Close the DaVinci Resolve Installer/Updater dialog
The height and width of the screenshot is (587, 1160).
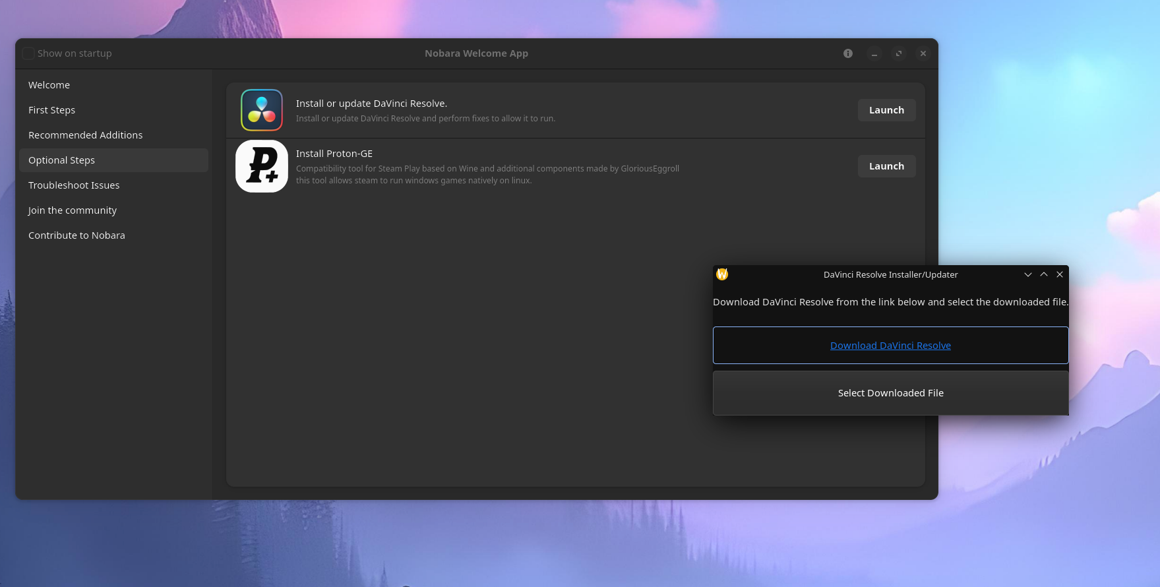click(x=1060, y=274)
